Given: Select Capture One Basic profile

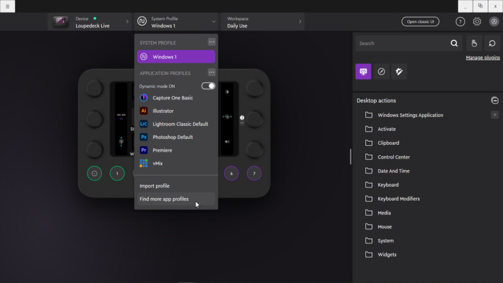Looking at the screenshot, I should [x=176, y=98].
